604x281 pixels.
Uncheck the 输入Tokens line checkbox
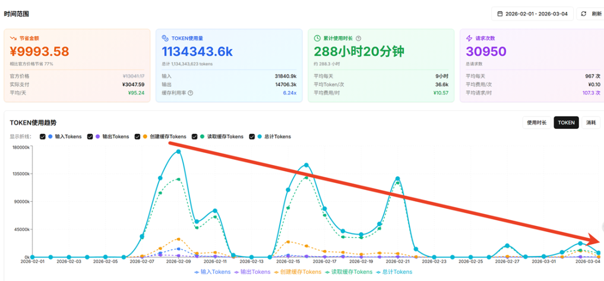pyautogui.click(x=43, y=137)
